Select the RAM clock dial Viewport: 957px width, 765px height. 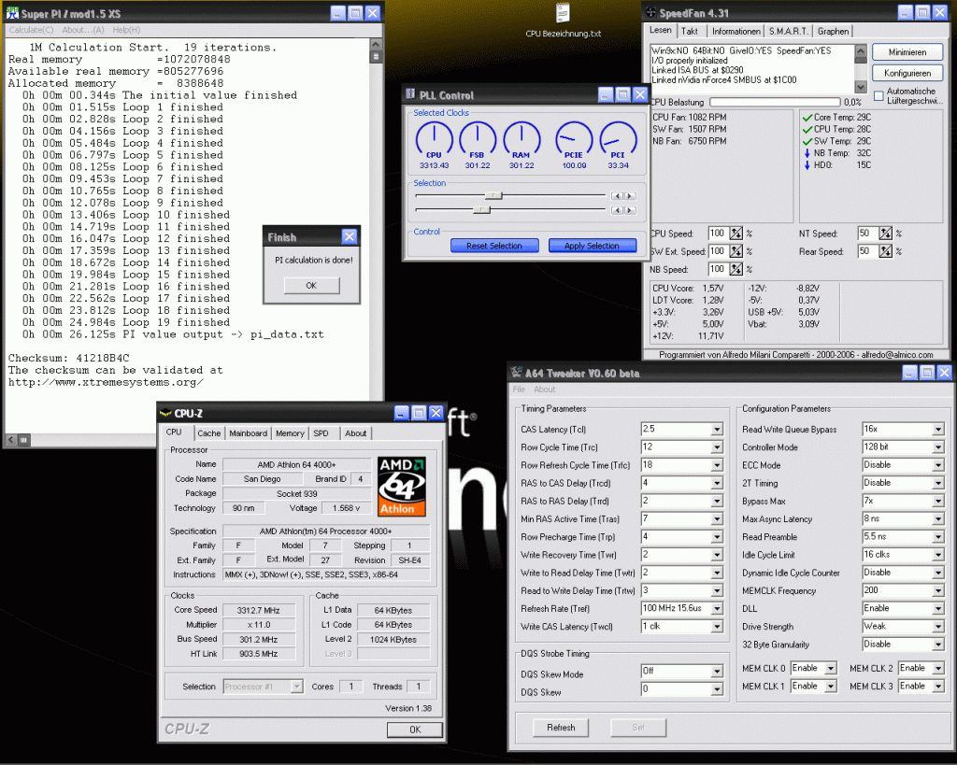[x=521, y=140]
